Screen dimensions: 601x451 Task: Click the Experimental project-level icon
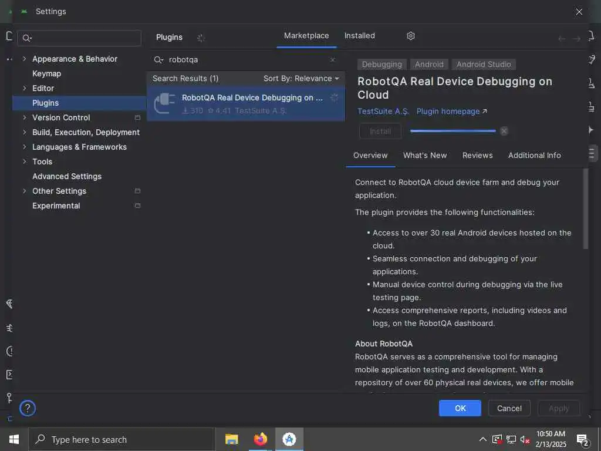(x=137, y=206)
